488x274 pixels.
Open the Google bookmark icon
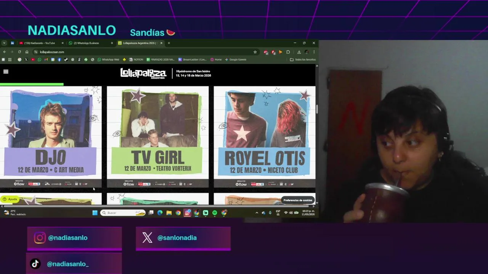(x=19, y=59)
